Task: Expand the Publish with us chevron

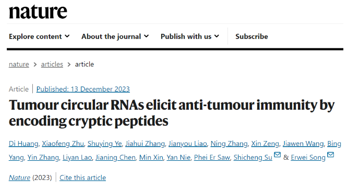Action: point(217,36)
